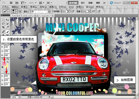
Task: Select the Crop tool
Action: [3, 27]
